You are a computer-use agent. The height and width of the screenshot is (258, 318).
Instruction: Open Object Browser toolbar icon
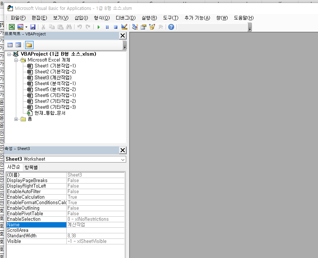click(x=152, y=27)
